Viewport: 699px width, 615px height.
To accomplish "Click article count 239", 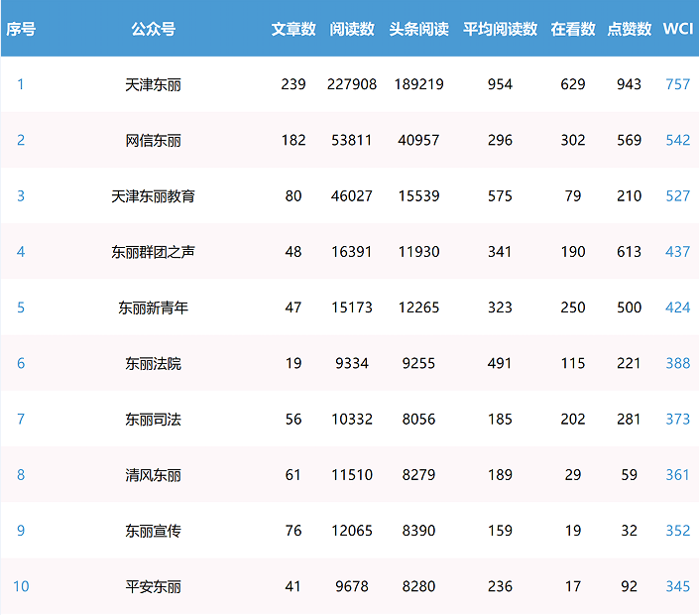I will point(293,84).
